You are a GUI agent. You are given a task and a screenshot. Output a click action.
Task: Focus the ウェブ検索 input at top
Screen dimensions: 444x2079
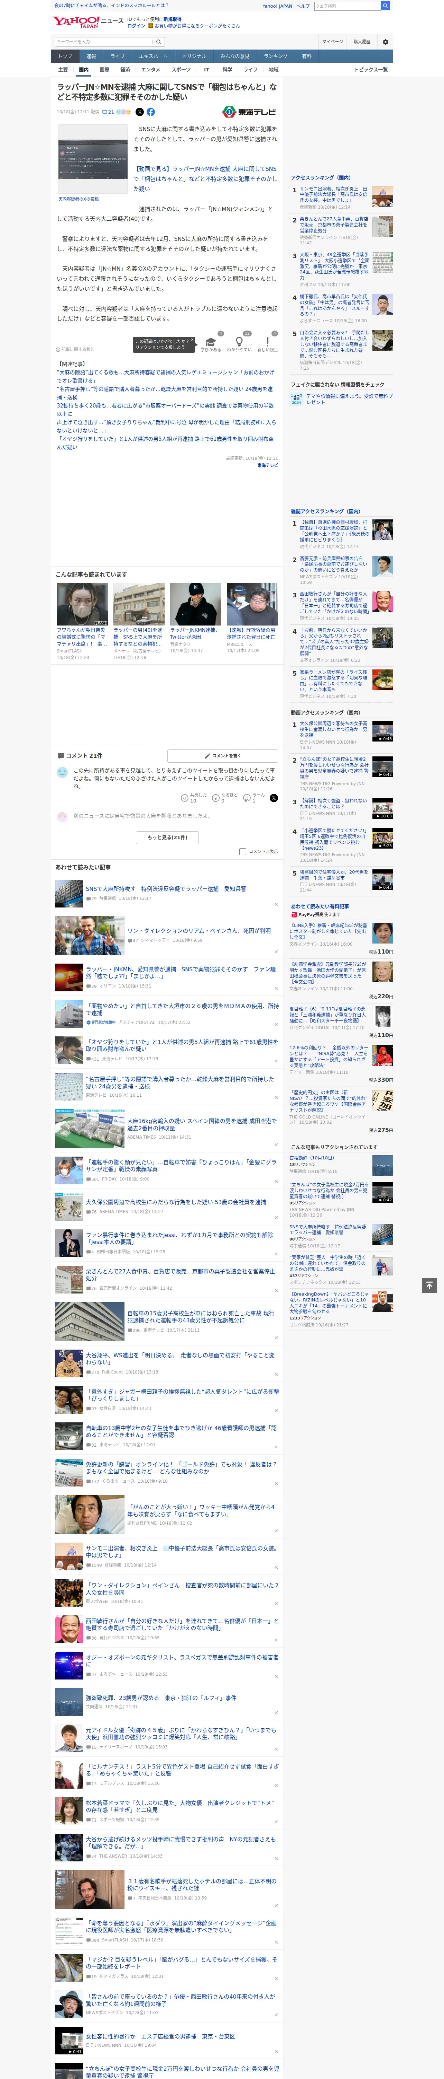point(347,6)
